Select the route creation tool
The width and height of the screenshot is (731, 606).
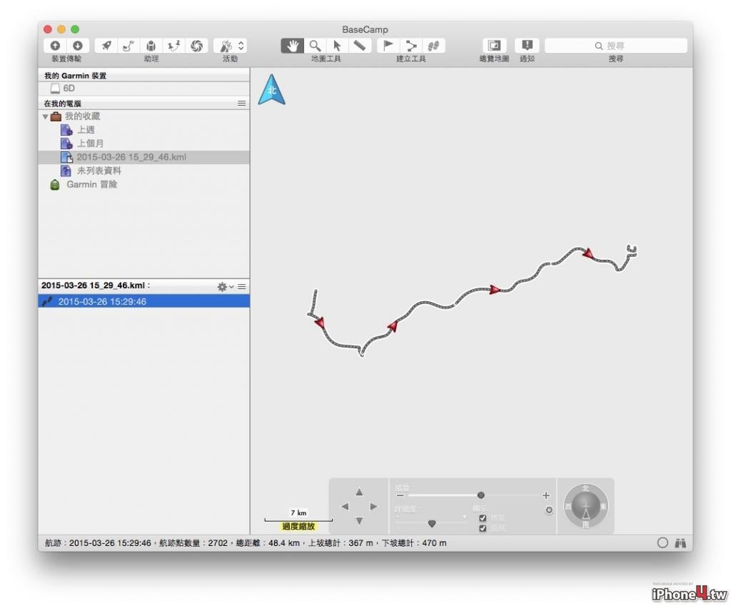(410, 46)
